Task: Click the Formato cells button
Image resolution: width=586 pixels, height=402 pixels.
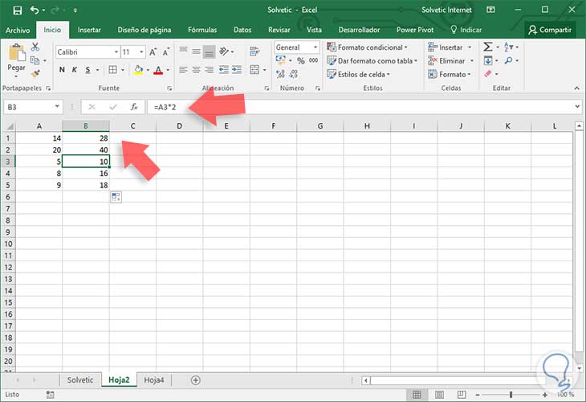Action: tap(450, 74)
